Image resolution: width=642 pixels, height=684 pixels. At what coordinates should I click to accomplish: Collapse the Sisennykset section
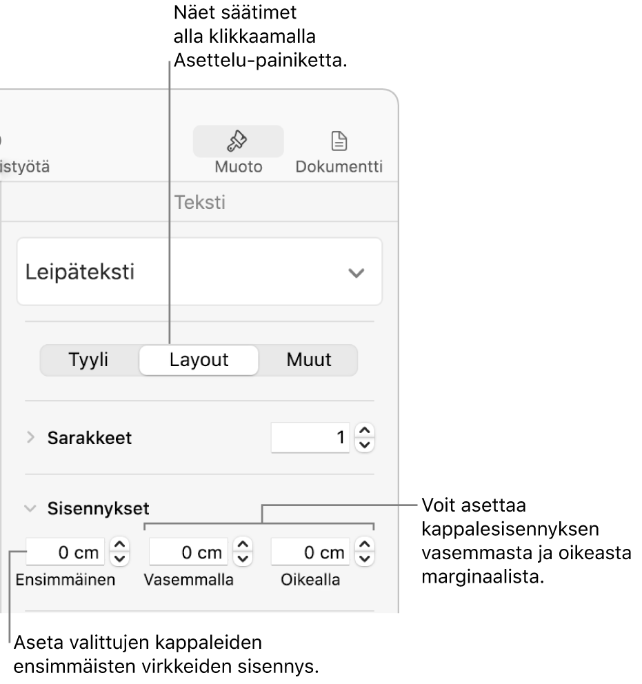coord(30,508)
